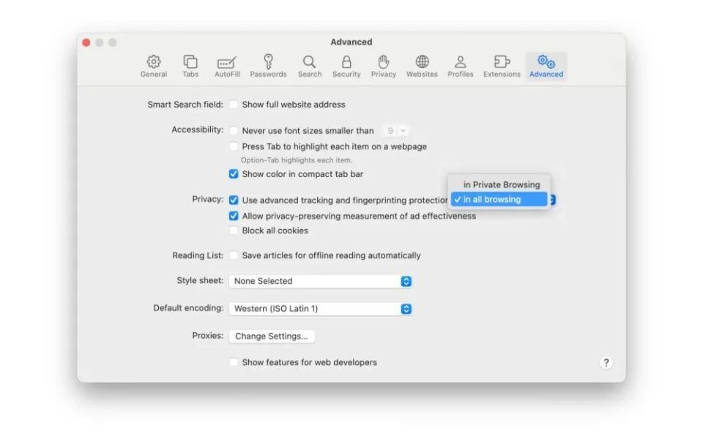Uncheck privacy-preserving measurement of ad effectiveness

point(234,216)
